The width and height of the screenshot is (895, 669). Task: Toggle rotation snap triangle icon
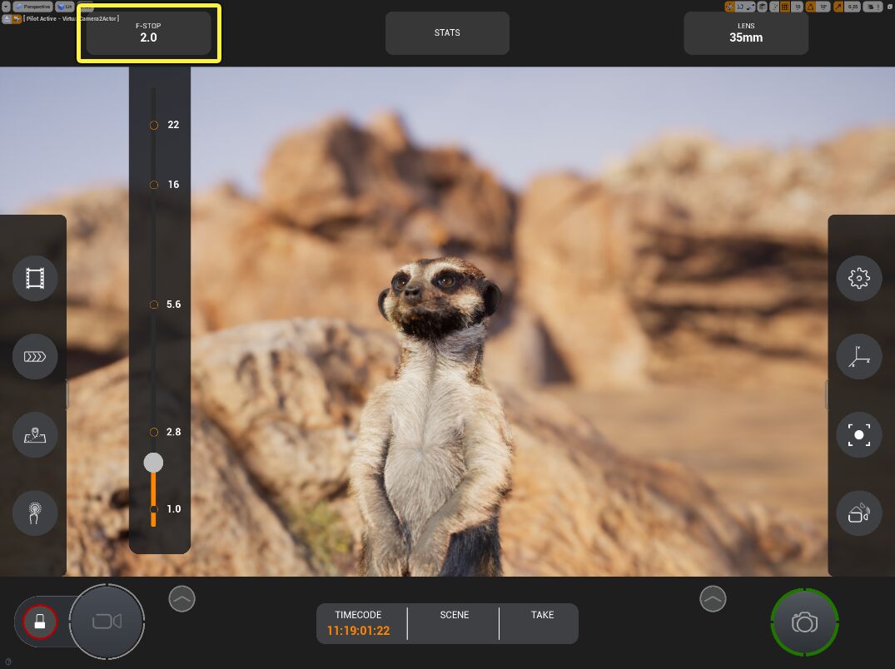point(811,7)
